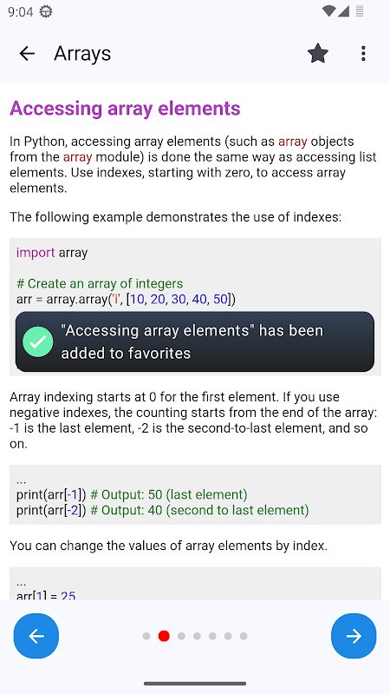Open the three-dot overflow menu
This screenshot has height=695, width=390.
[363, 54]
